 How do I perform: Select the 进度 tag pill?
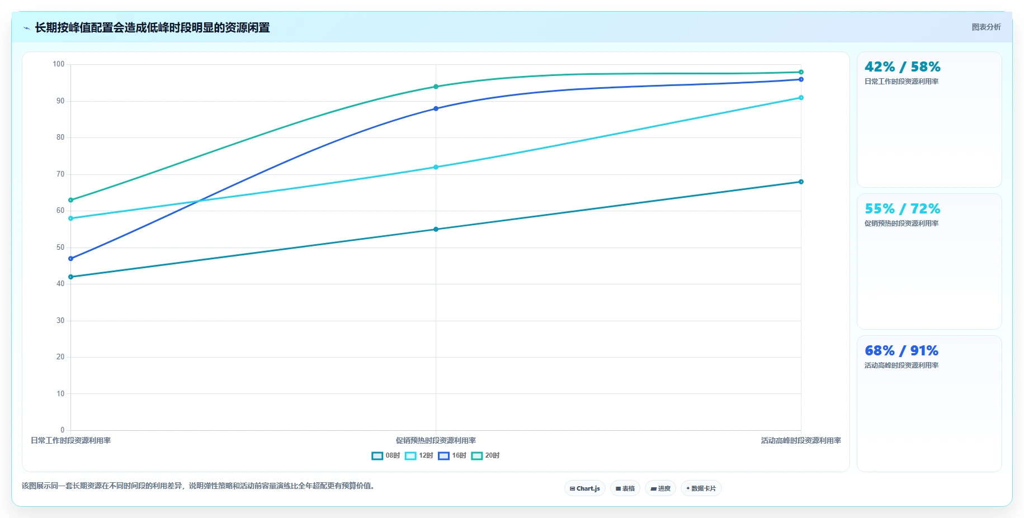tap(660, 488)
